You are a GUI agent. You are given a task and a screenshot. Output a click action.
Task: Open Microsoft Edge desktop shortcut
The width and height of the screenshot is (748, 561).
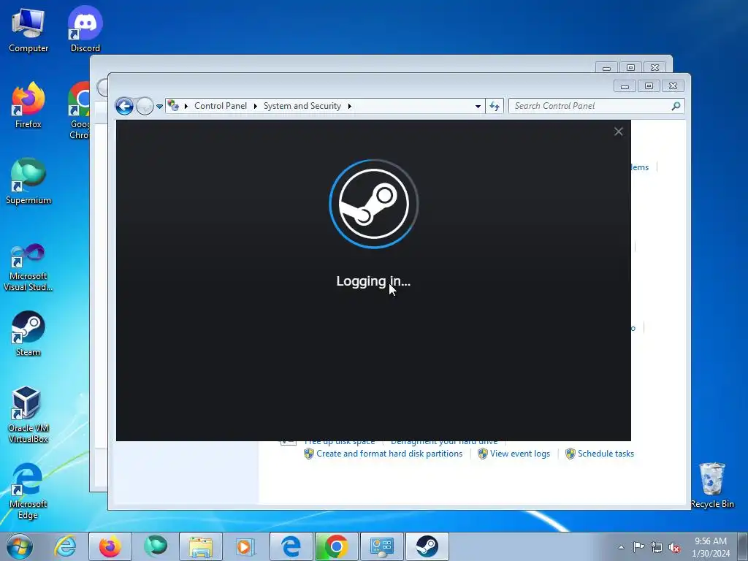(x=28, y=491)
